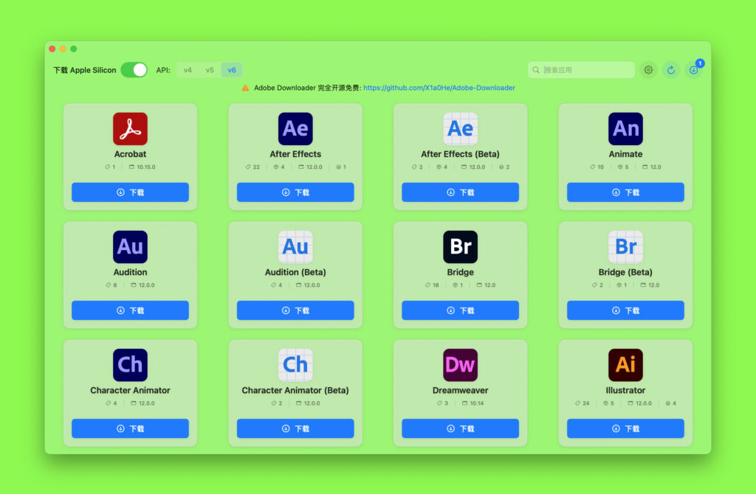Image resolution: width=756 pixels, height=494 pixels.
Task: Toggle the Apple Silicon download switch
Action: click(134, 69)
